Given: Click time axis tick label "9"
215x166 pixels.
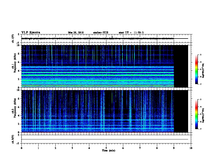Looking at the screenshot, I should pos(174,148).
